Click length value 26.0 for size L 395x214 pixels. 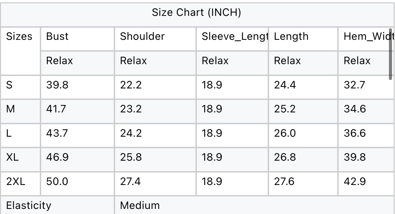tap(285, 133)
